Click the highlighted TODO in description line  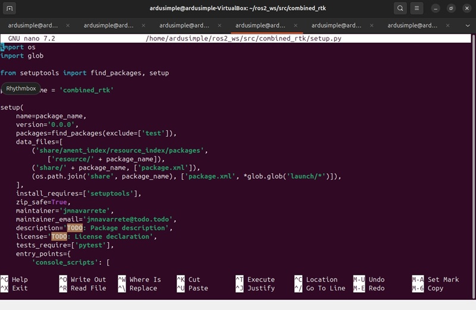coord(75,228)
